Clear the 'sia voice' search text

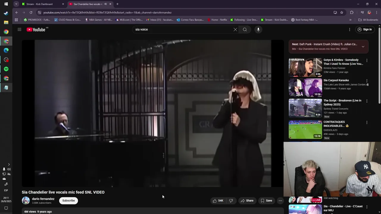(x=235, y=29)
